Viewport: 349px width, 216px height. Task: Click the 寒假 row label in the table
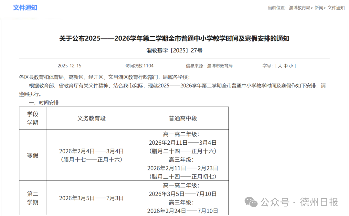(x=33, y=155)
